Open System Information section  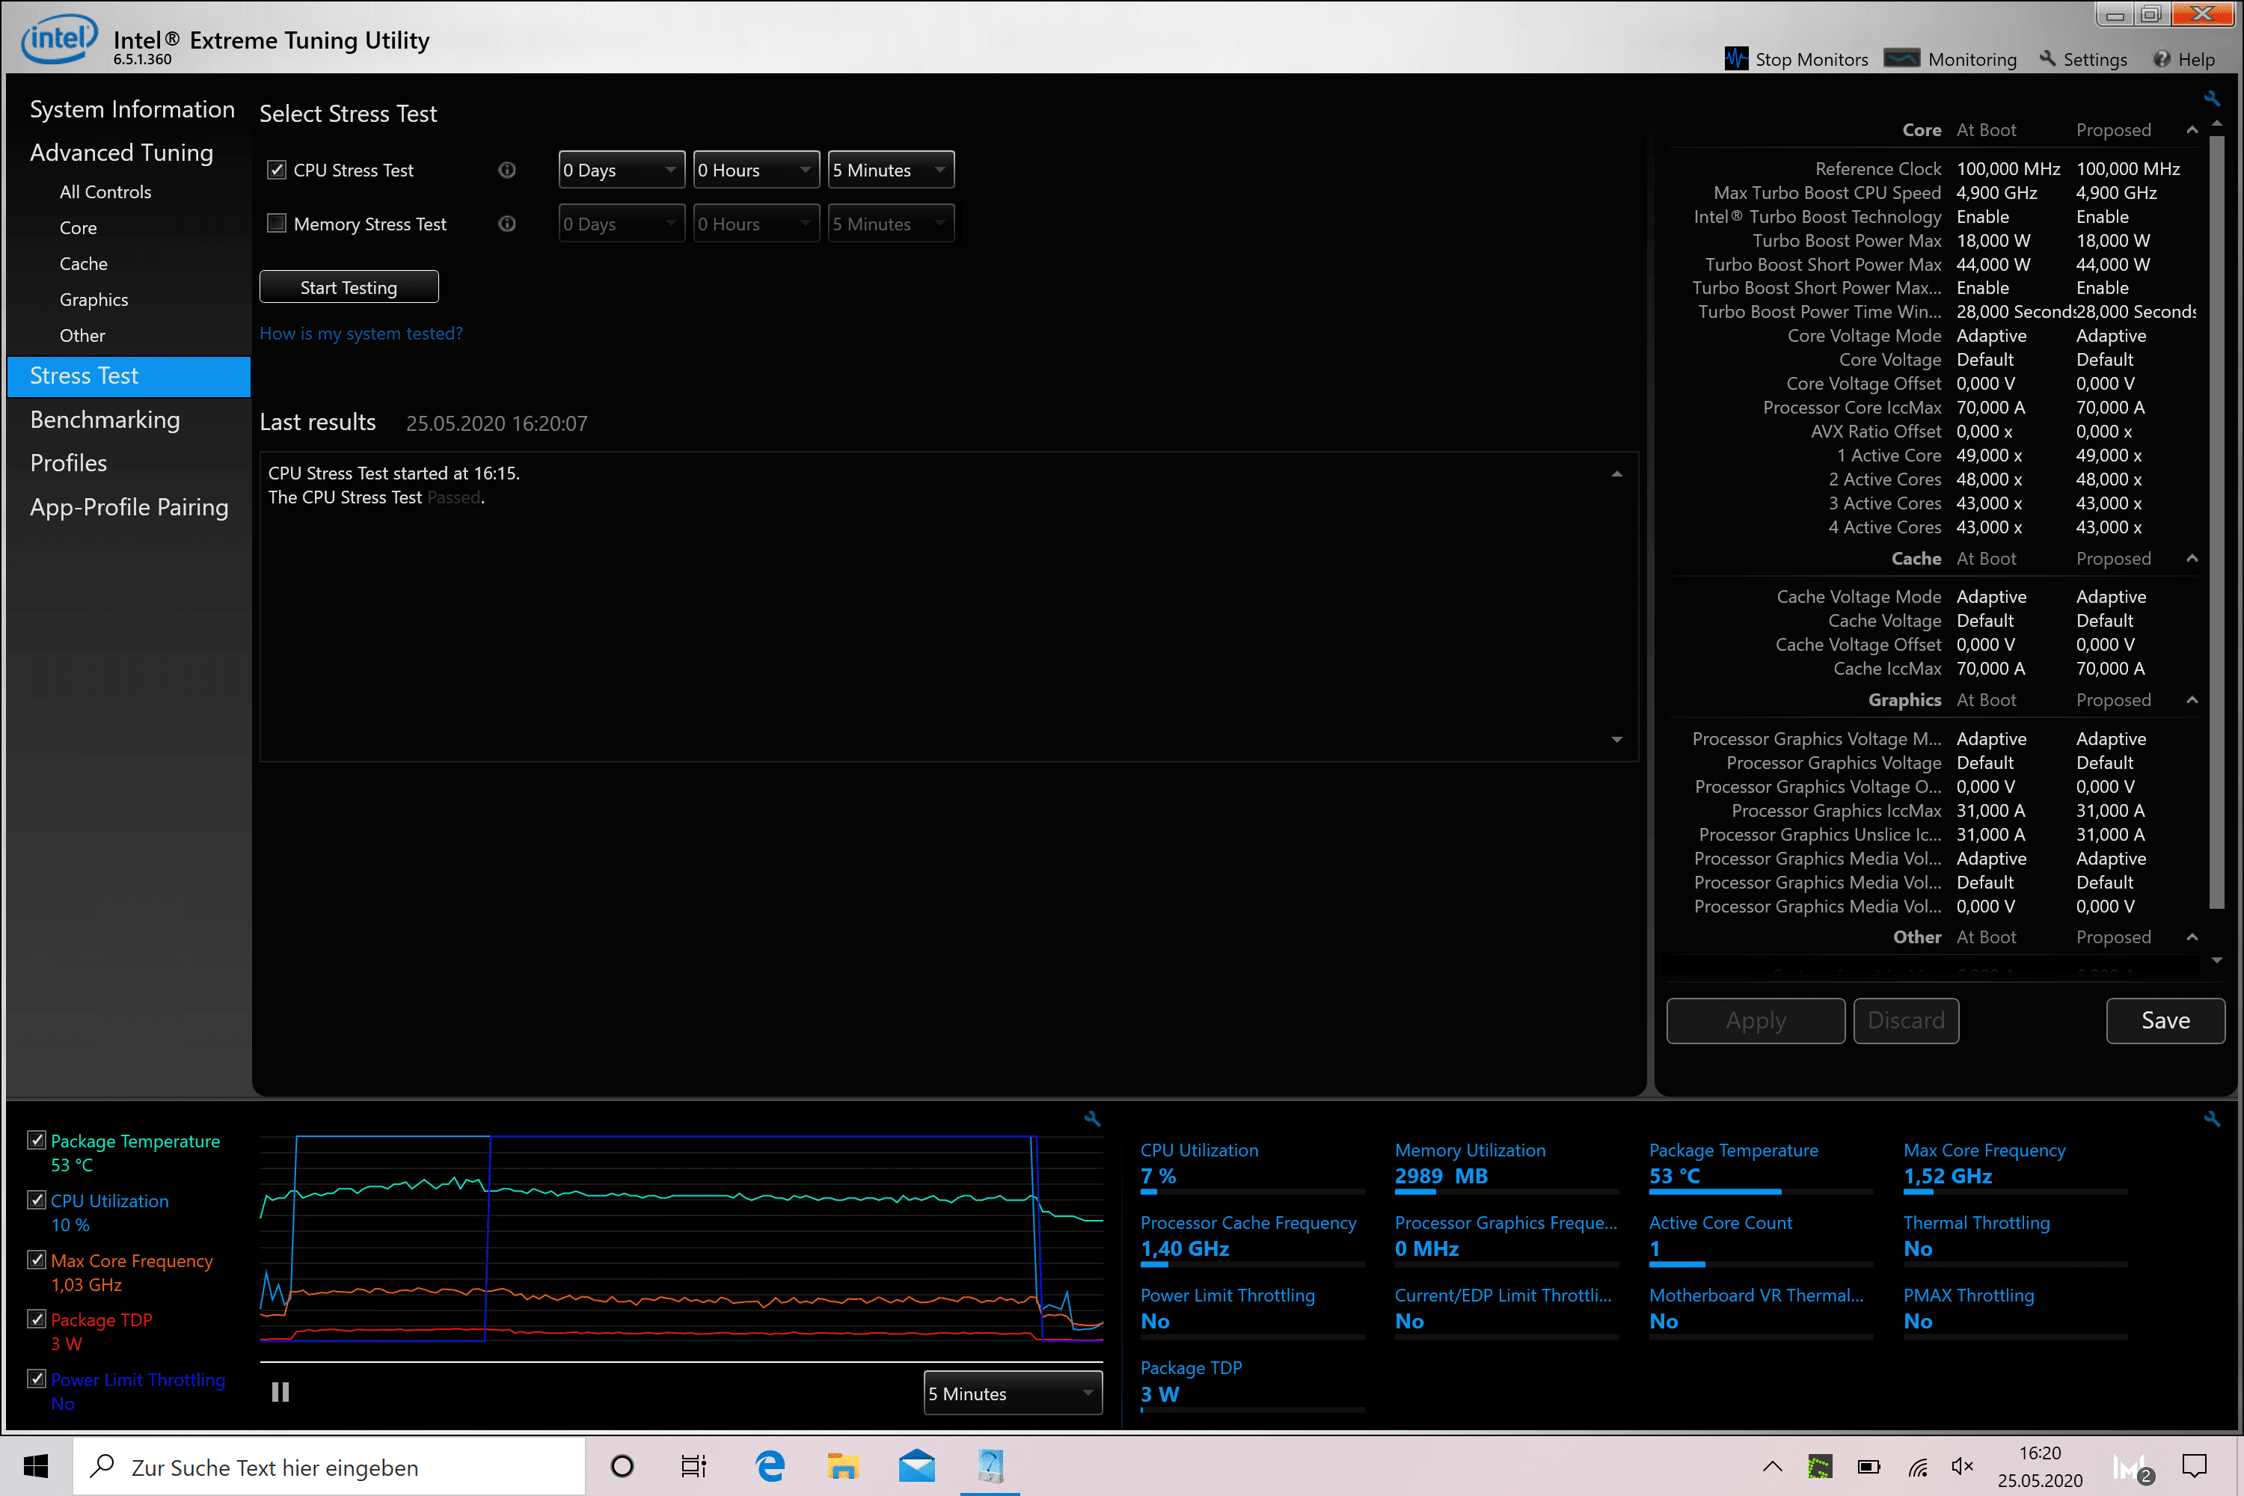click(x=132, y=110)
